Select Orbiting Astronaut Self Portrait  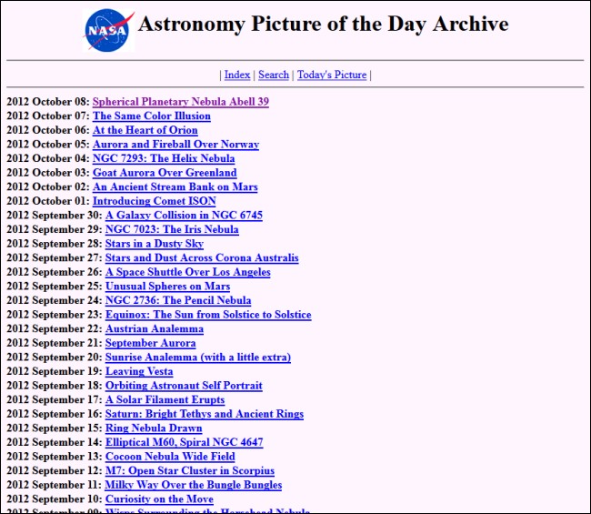coord(184,386)
